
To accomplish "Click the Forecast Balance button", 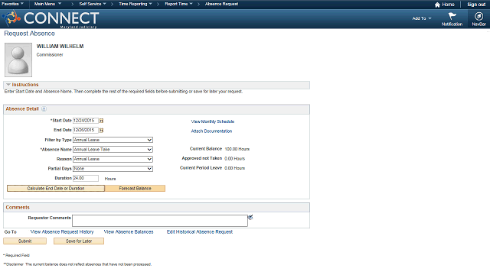I will [135, 189].
